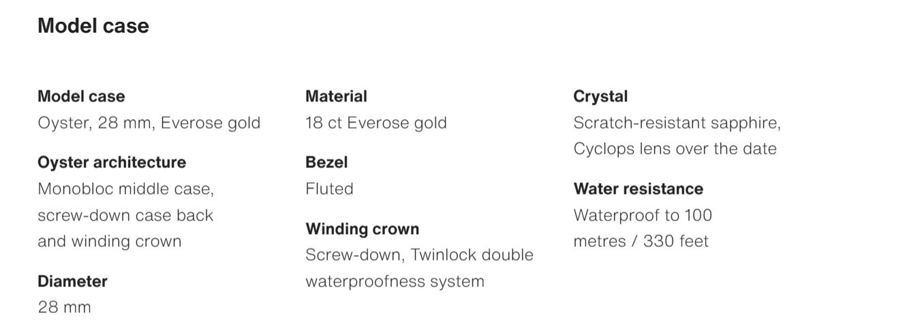Click Cyclops lens over the date text
Image resolution: width=907 pixels, height=330 pixels.
pyautogui.click(x=675, y=149)
